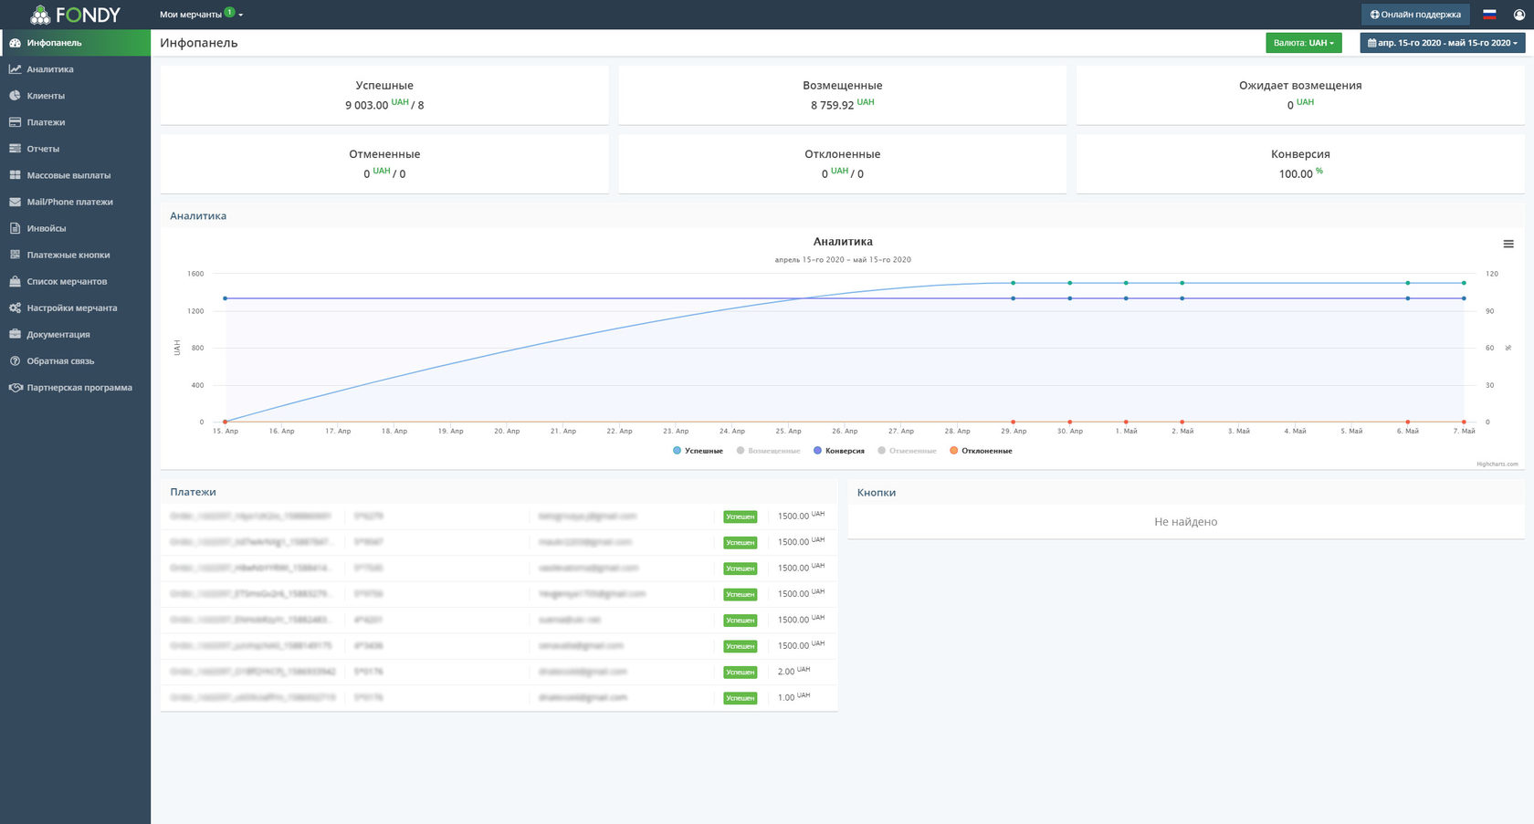
Task: Click the Онлайн поддержка button
Action: click(1415, 15)
